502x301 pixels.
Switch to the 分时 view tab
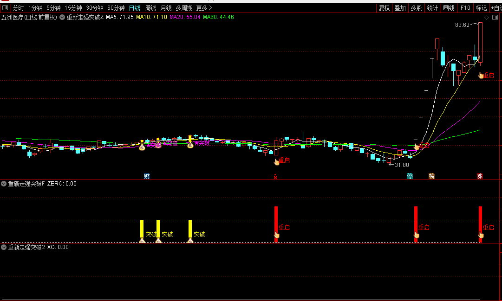18,8
